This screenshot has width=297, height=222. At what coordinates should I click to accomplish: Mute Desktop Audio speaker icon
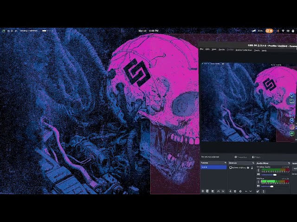pos(258,174)
